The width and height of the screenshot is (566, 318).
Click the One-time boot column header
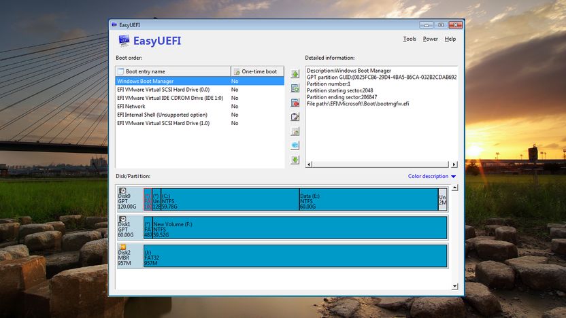(x=257, y=71)
